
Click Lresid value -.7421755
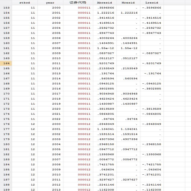(152, 165)
